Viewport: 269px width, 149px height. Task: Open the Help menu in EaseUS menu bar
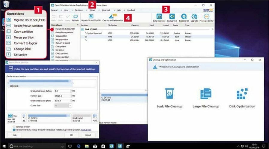click(x=119, y=10)
